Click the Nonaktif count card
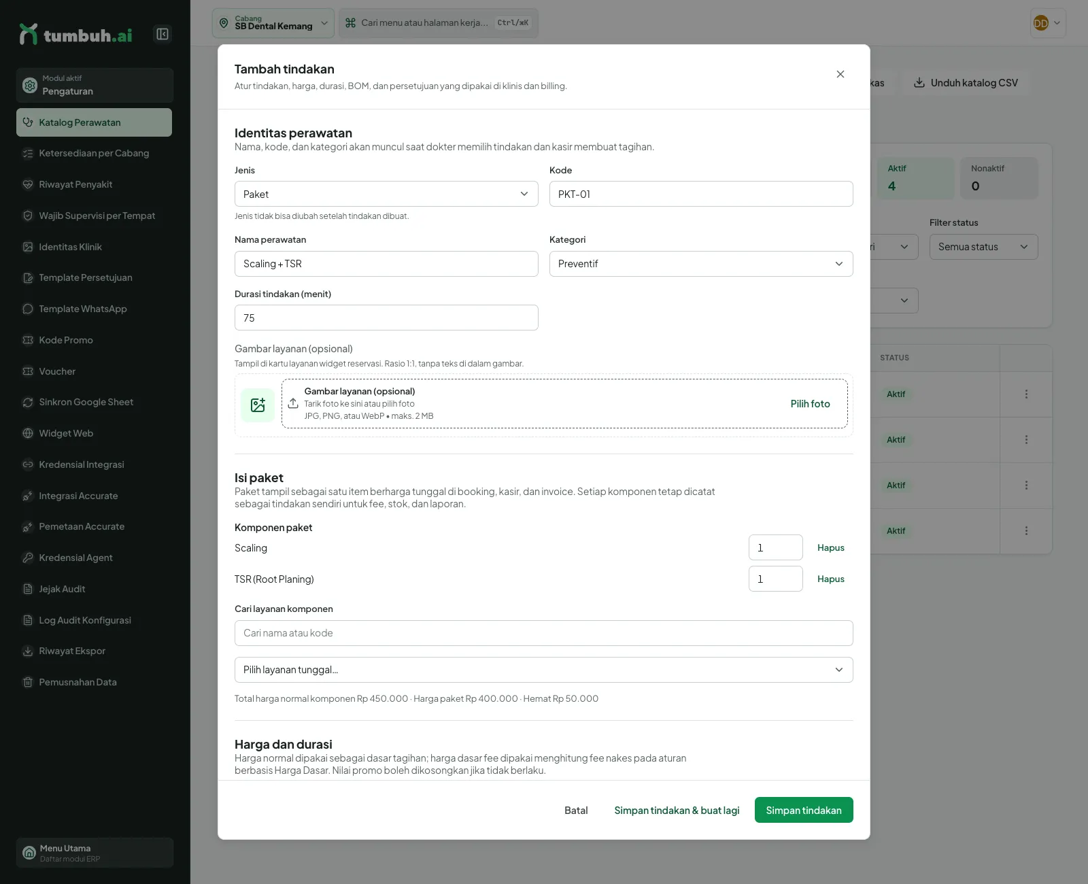Viewport: 1088px width, 884px height. 999,178
